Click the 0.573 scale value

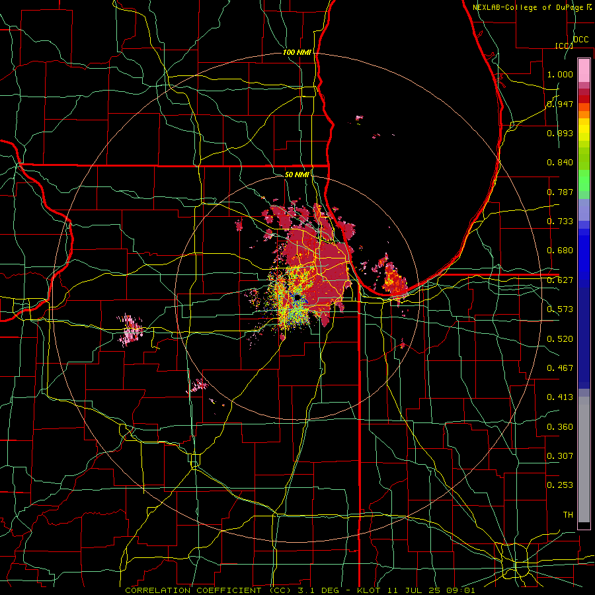(560, 309)
